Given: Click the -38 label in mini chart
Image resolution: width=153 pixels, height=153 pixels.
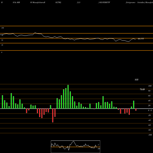Looking at the screenshot, I should point(99,149).
